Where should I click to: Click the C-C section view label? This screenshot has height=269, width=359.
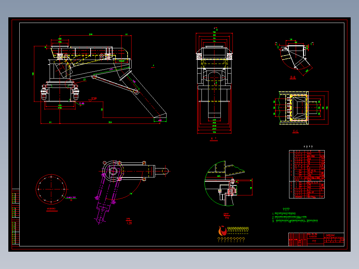click(296, 131)
